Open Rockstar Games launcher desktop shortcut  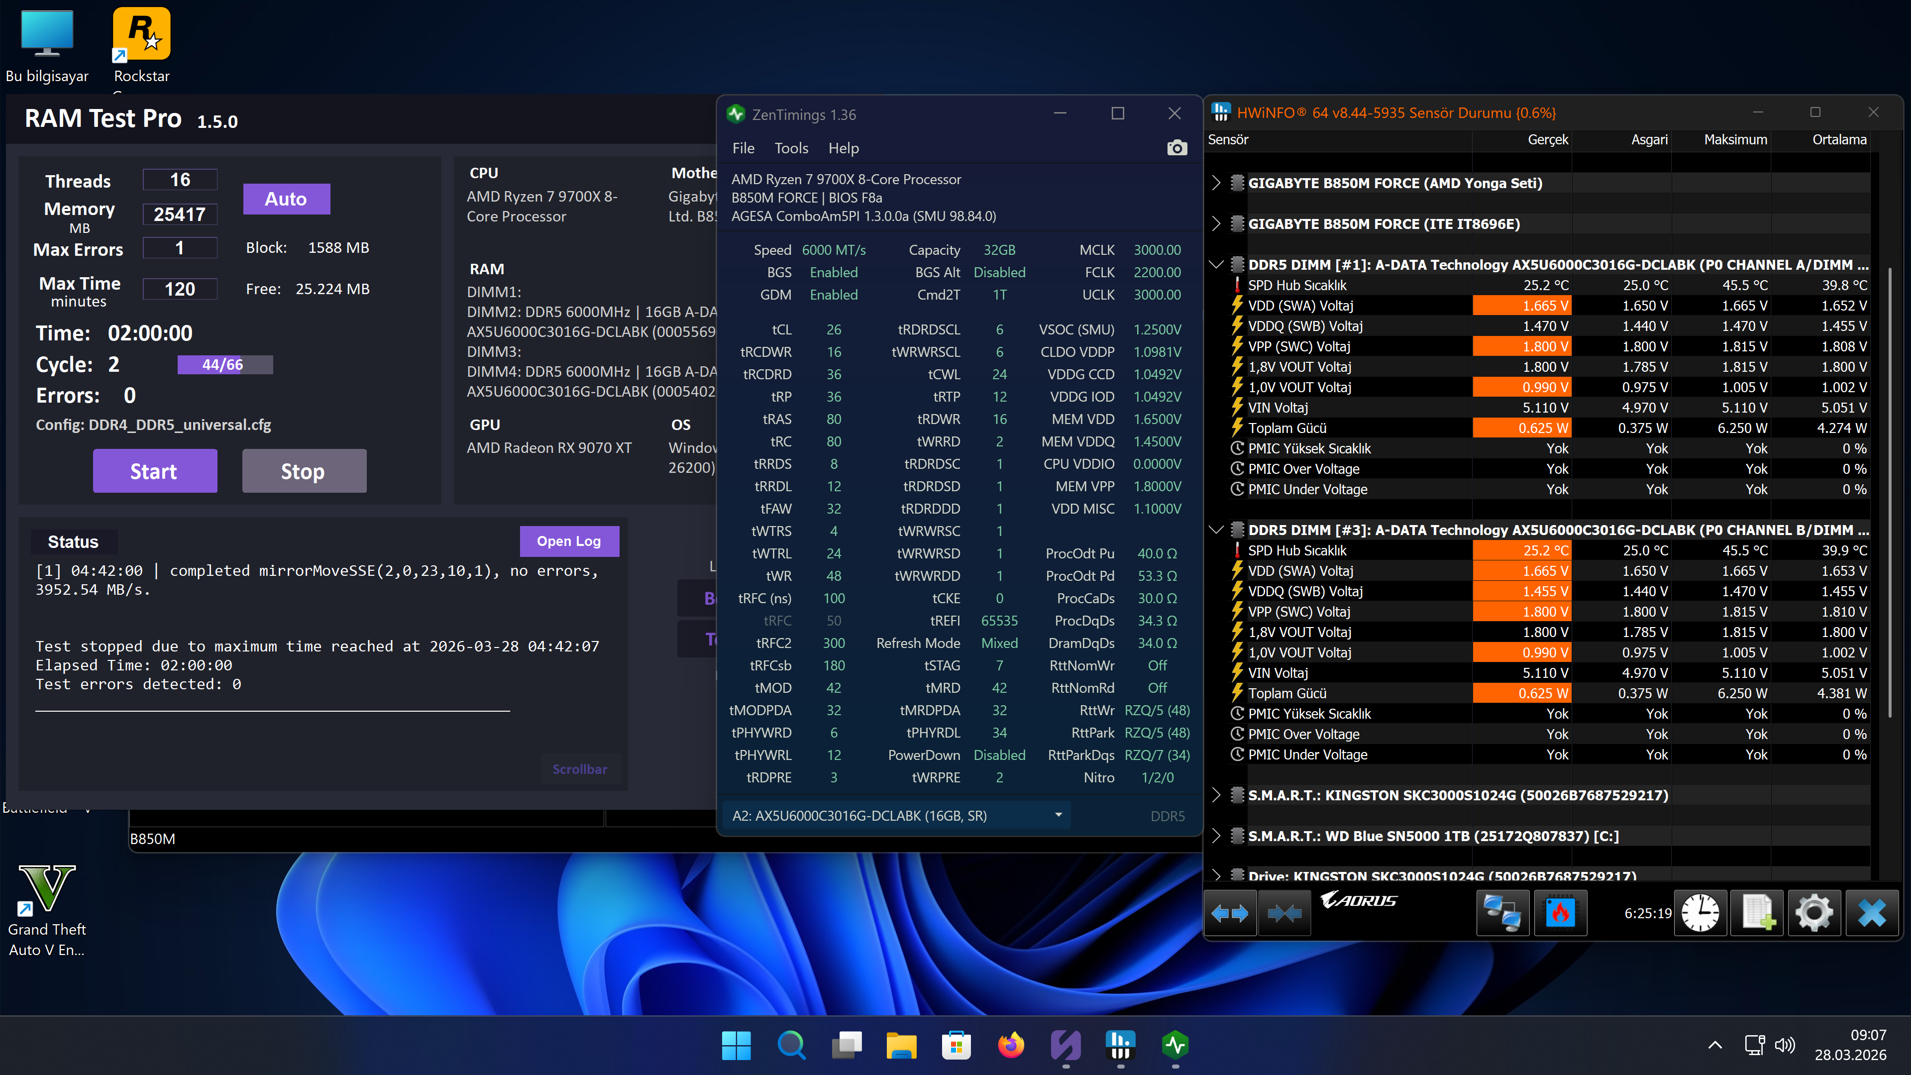point(142,46)
